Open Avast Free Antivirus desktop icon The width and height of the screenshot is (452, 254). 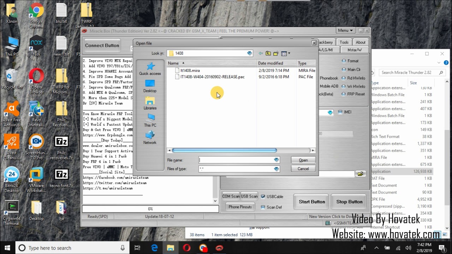tap(12, 114)
